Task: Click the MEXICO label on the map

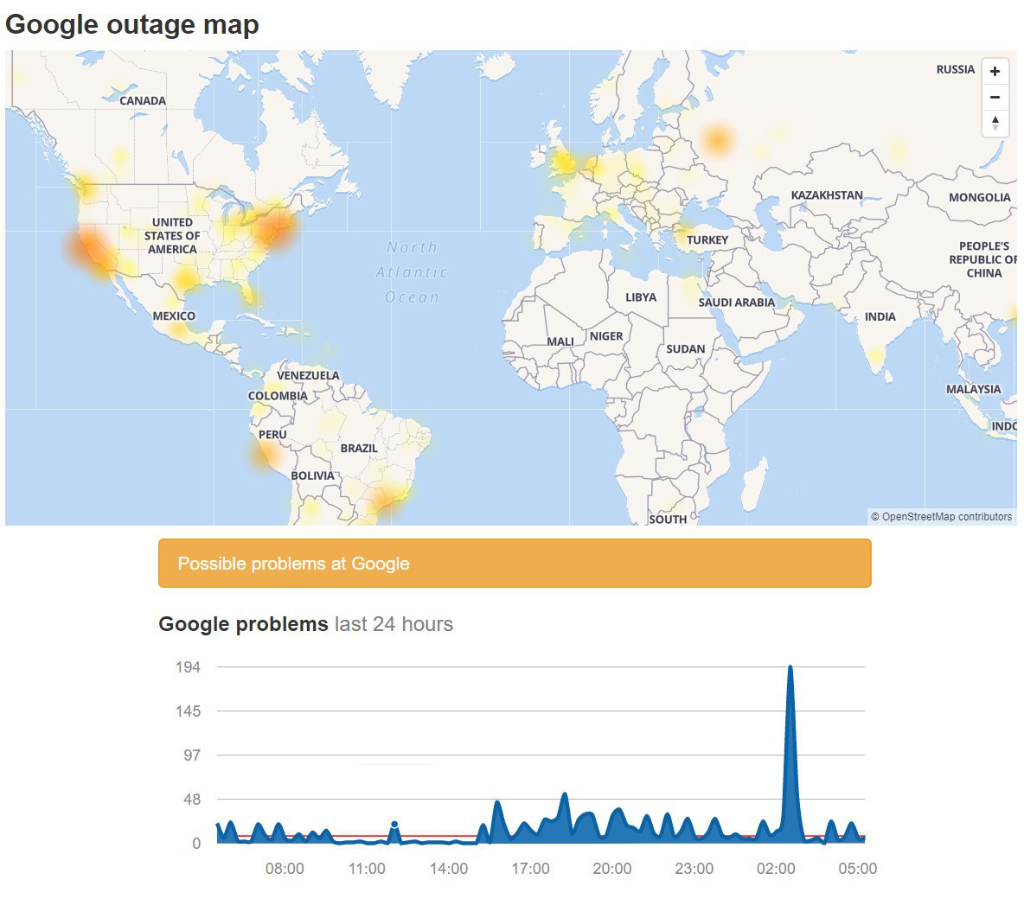Action: click(x=174, y=316)
